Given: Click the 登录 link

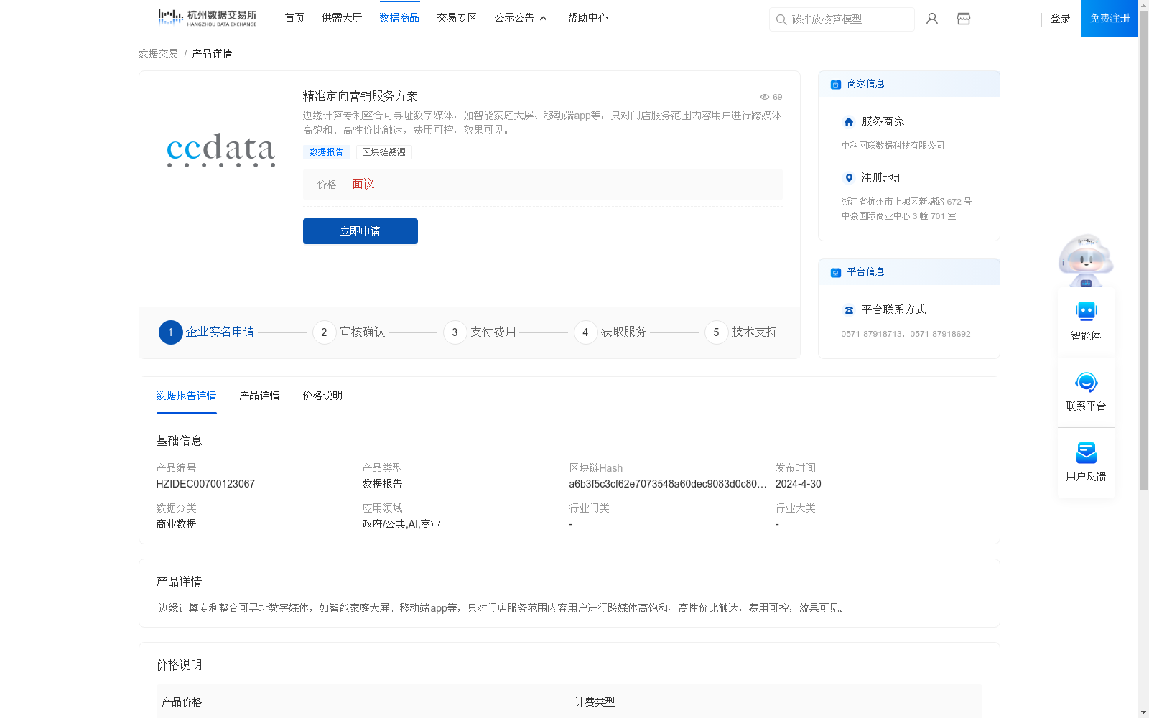Looking at the screenshot, I should (1060, 19).
